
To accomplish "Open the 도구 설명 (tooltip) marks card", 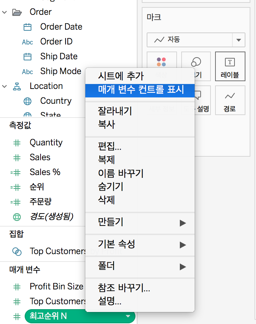I will tap(196, 100).
